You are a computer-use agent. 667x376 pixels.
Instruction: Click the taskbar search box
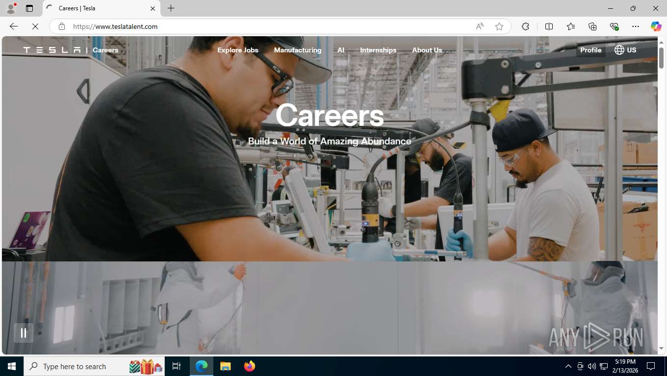point(94,366)
